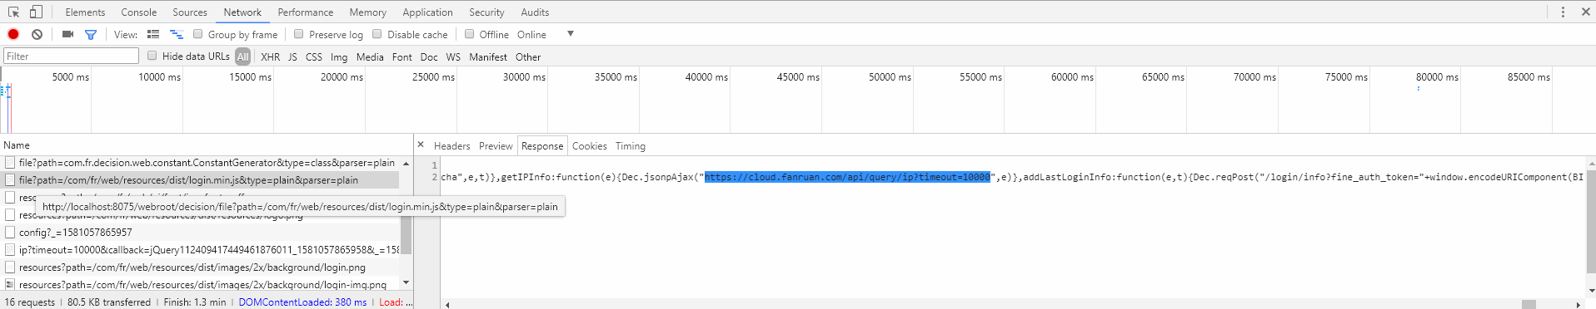Switch to the Sources panel

190,12
